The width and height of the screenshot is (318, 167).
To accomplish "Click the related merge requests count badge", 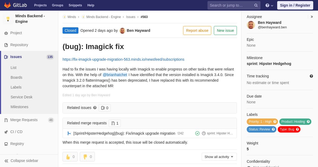I will pyautogui.click(x=115, y=123).
